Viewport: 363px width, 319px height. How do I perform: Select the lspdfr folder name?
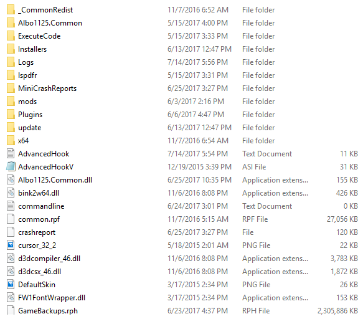(x=27, y=75)
